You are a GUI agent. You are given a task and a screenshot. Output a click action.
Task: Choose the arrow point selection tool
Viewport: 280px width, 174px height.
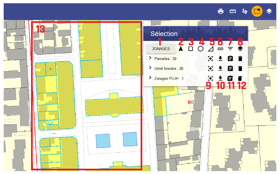click(x=181, y=49)
